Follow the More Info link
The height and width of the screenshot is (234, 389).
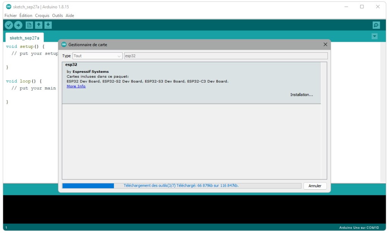(x=76, y=86)
